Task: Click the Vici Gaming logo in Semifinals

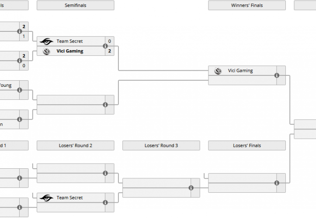Action: click(46, 51)
